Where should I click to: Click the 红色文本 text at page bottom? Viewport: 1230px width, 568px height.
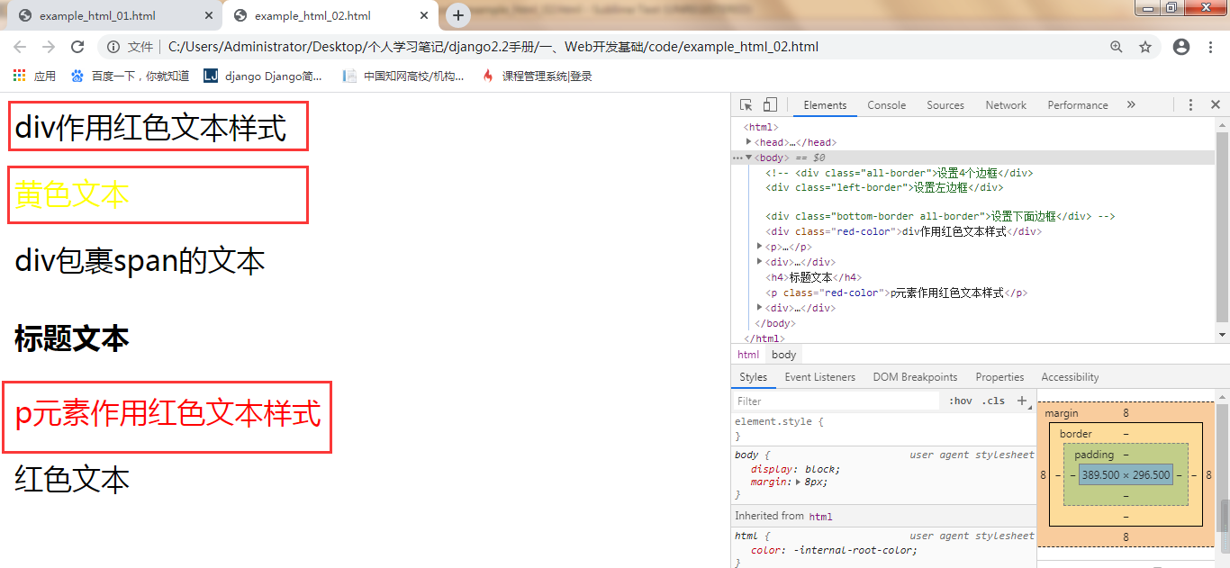[72, 479]
